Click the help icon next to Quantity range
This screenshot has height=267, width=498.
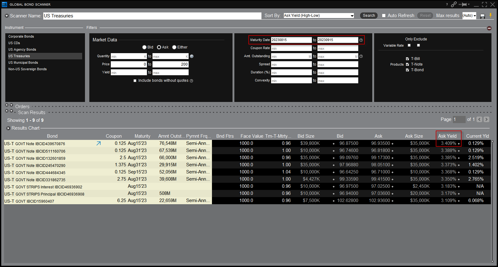192,56
